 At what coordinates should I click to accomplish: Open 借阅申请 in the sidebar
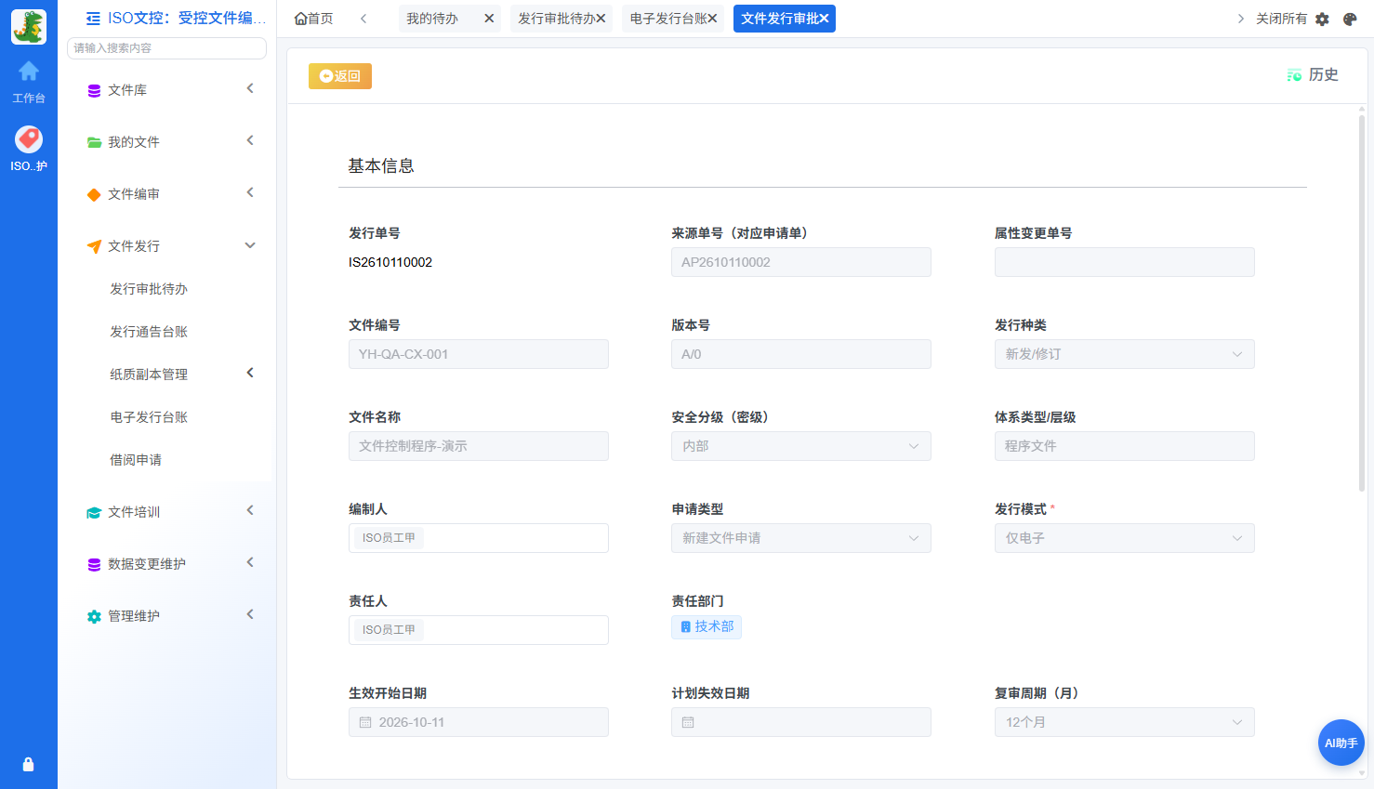click(x=136, y=460)
